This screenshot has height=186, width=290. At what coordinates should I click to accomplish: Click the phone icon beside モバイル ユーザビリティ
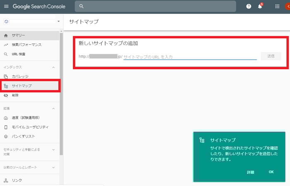pos(6,127)
